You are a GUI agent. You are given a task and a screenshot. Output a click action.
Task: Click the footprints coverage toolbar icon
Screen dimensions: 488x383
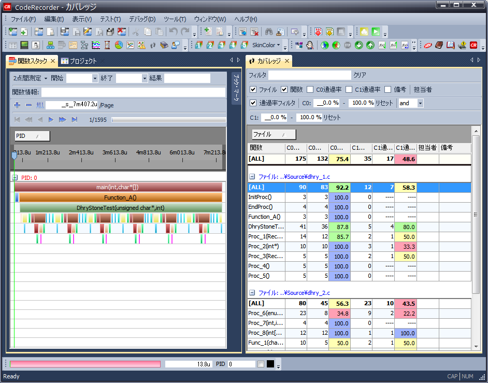[x=152, y=45]
